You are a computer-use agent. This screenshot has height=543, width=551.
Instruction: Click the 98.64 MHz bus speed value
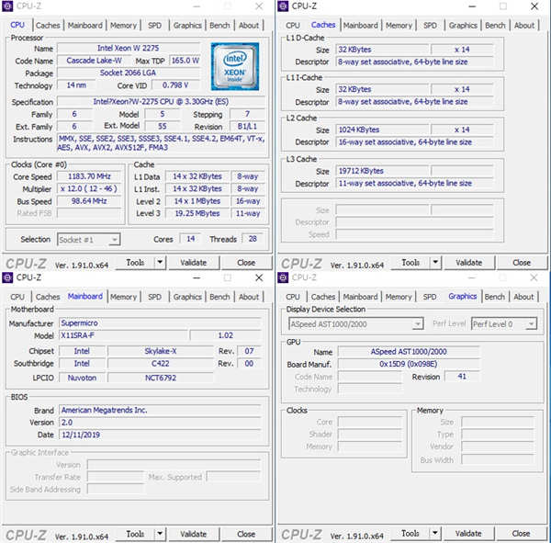click(x=89, y=201)
